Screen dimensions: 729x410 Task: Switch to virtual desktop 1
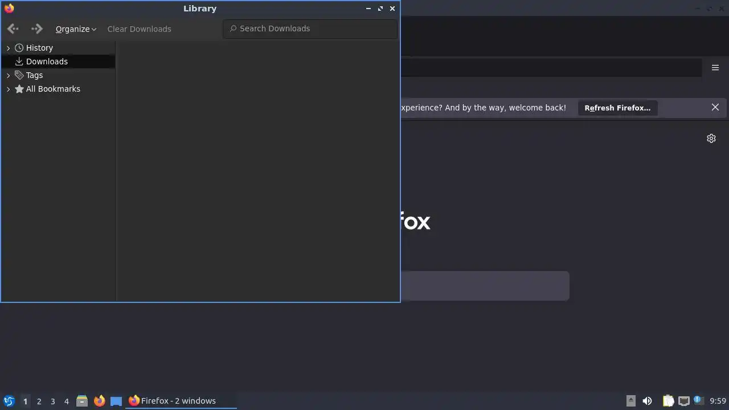25,401
